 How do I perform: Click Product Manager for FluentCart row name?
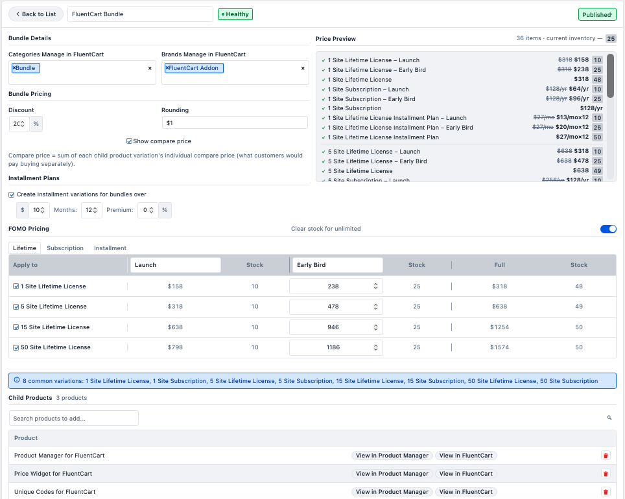[60, 456]
